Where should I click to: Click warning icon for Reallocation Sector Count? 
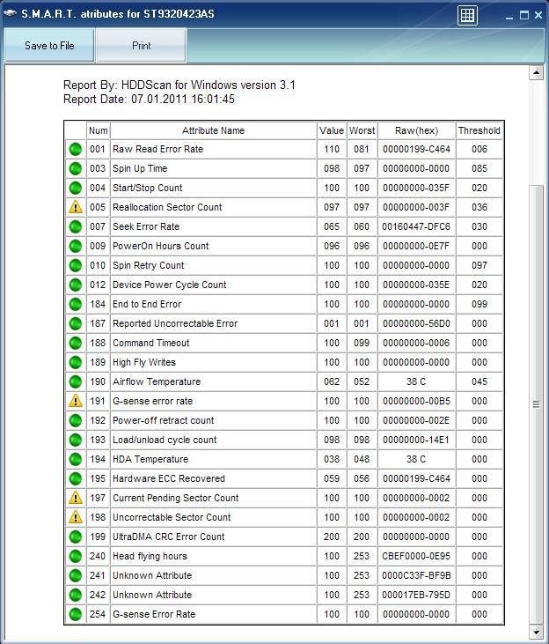pos(76,208)
